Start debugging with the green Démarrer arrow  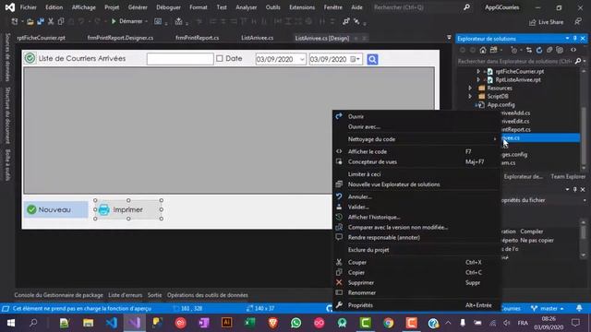(114, 21)
